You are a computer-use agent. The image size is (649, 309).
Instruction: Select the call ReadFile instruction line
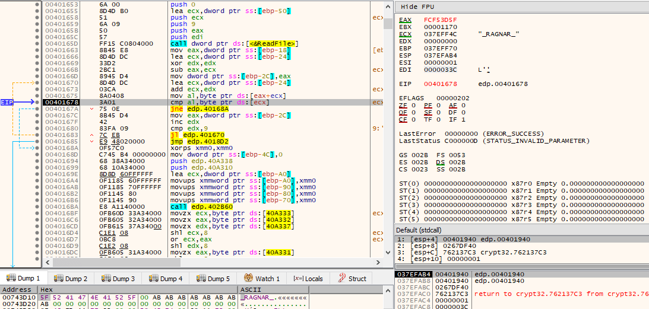coord(233,43)
